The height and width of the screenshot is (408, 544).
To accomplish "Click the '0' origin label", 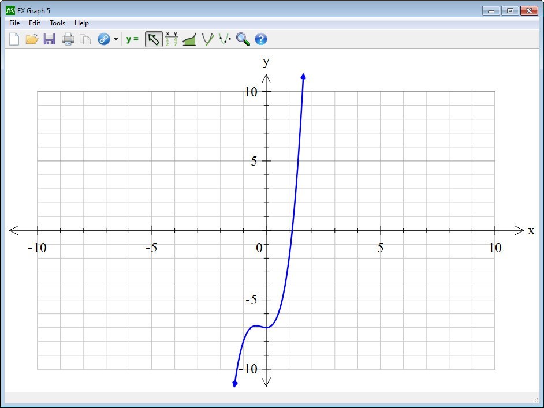I will click(259, 248).
